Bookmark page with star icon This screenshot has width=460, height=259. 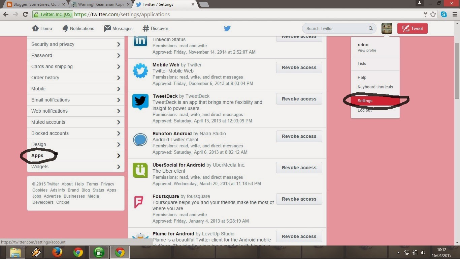[433, 14]
